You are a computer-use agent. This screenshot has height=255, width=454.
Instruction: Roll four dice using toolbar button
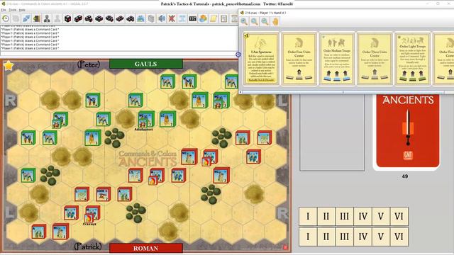[x=99, y=18]
